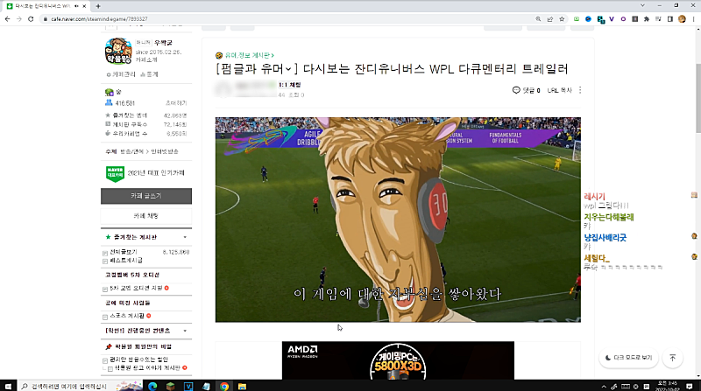This screenshot has width=701, height=391.
Task: Click the 댓글 0 comment icon
Action: 526,90
